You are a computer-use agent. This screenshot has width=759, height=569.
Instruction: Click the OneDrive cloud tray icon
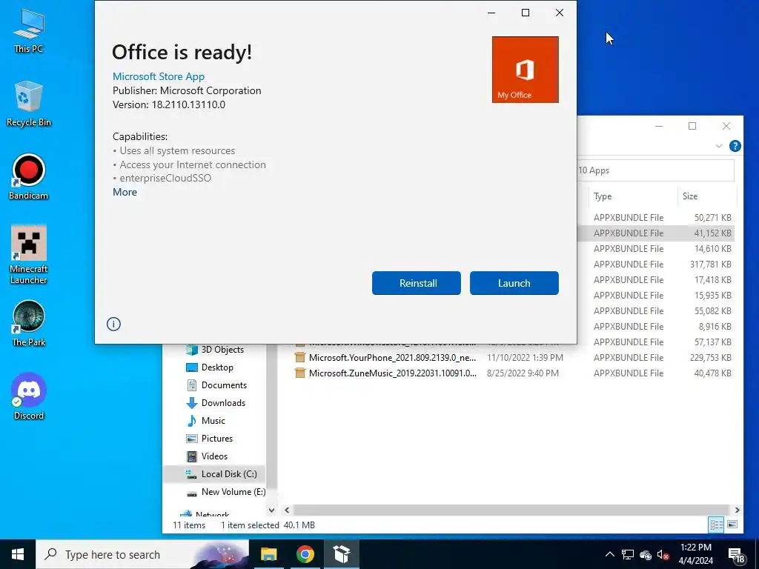[646, 555]
